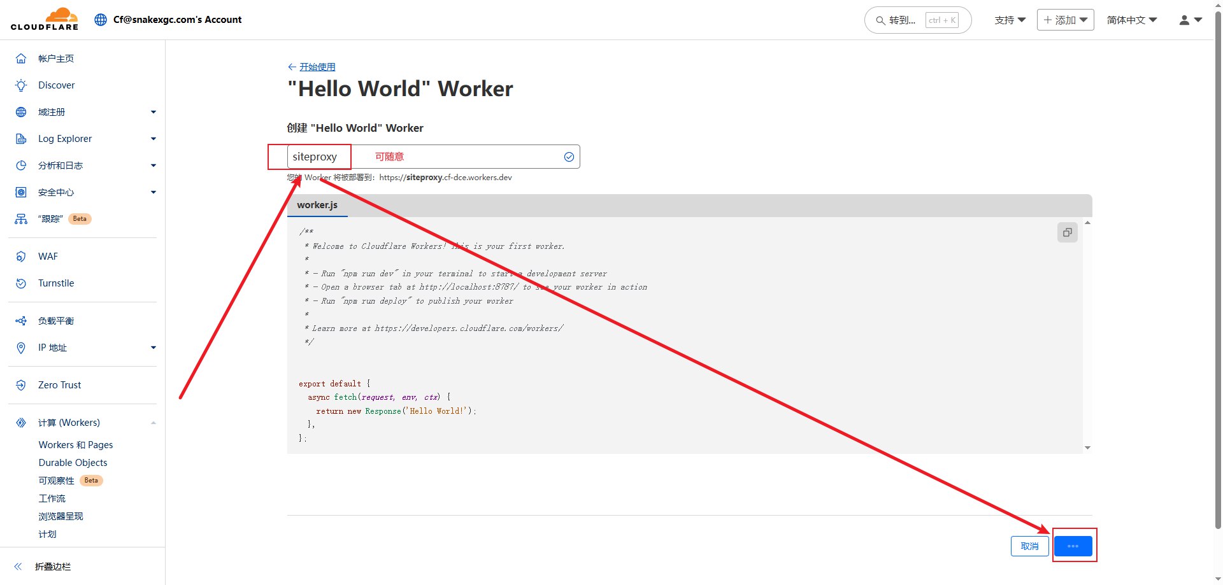
Task: Open Discover in the sidebar
Action: coord(56,85)
